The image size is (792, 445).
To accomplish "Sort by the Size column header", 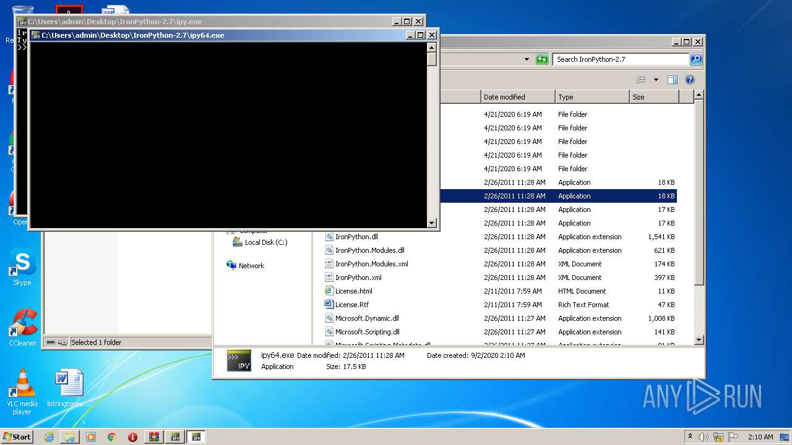I will pos(654,97).
